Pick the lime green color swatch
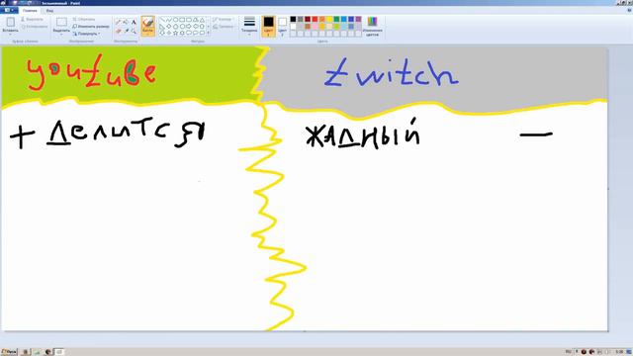The width and height of the screenshot is (633, 356). point(336,27)
